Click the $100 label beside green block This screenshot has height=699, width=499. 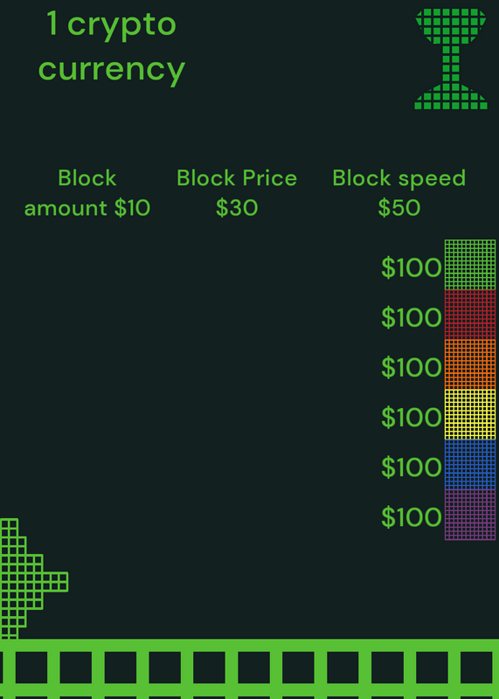click(x=411, y=268)
